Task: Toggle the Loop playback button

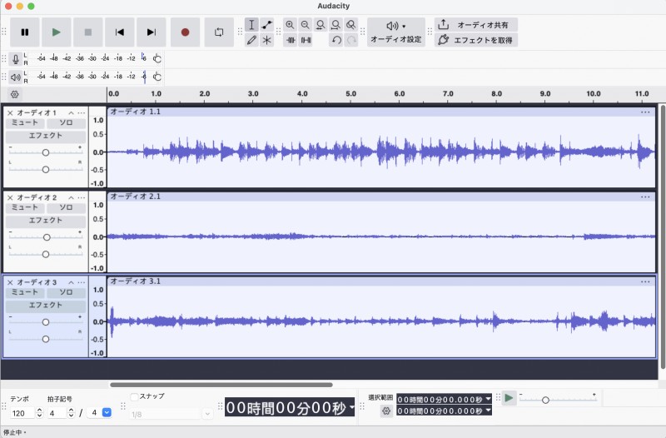Action: (219, 32)
